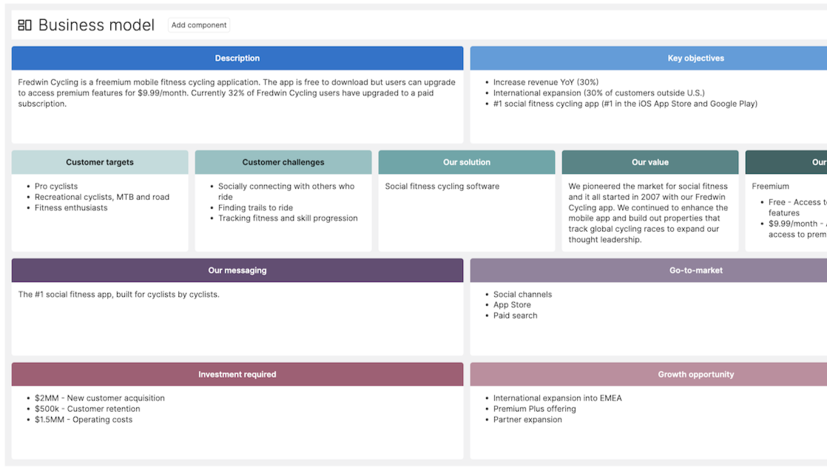Click the Our value header
The height and width of the screenshot is (471, 827).
tap(650, 162)
